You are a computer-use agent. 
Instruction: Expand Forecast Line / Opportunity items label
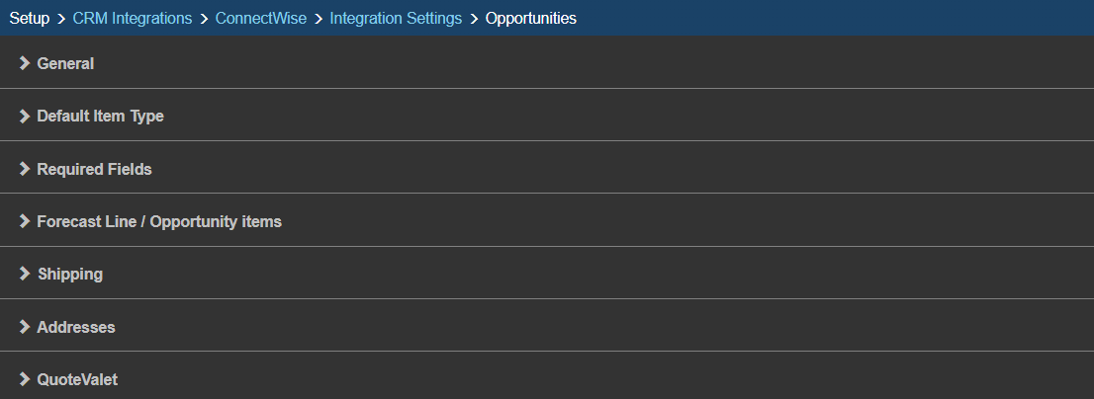pos(159,221)
